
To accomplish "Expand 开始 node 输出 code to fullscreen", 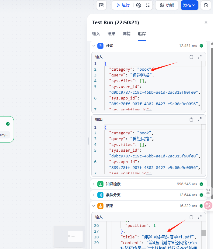I will (200, 119).
